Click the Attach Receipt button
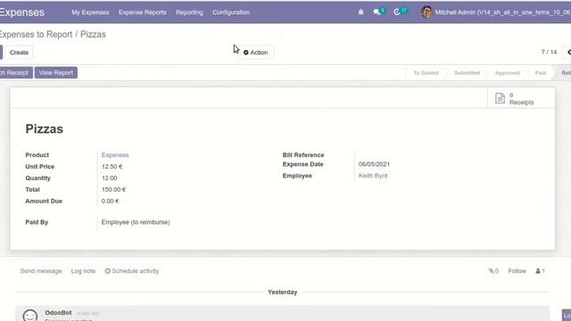 [16, 73]
